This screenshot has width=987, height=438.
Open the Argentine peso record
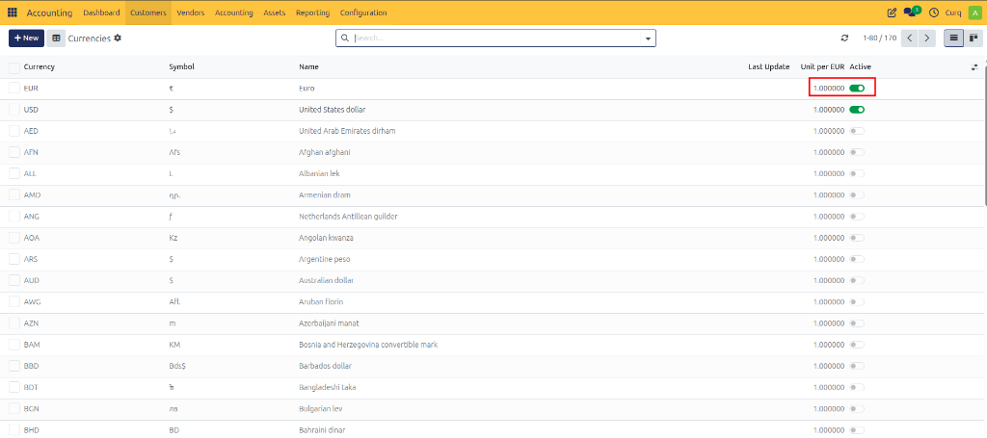click(x=324, y=260)
